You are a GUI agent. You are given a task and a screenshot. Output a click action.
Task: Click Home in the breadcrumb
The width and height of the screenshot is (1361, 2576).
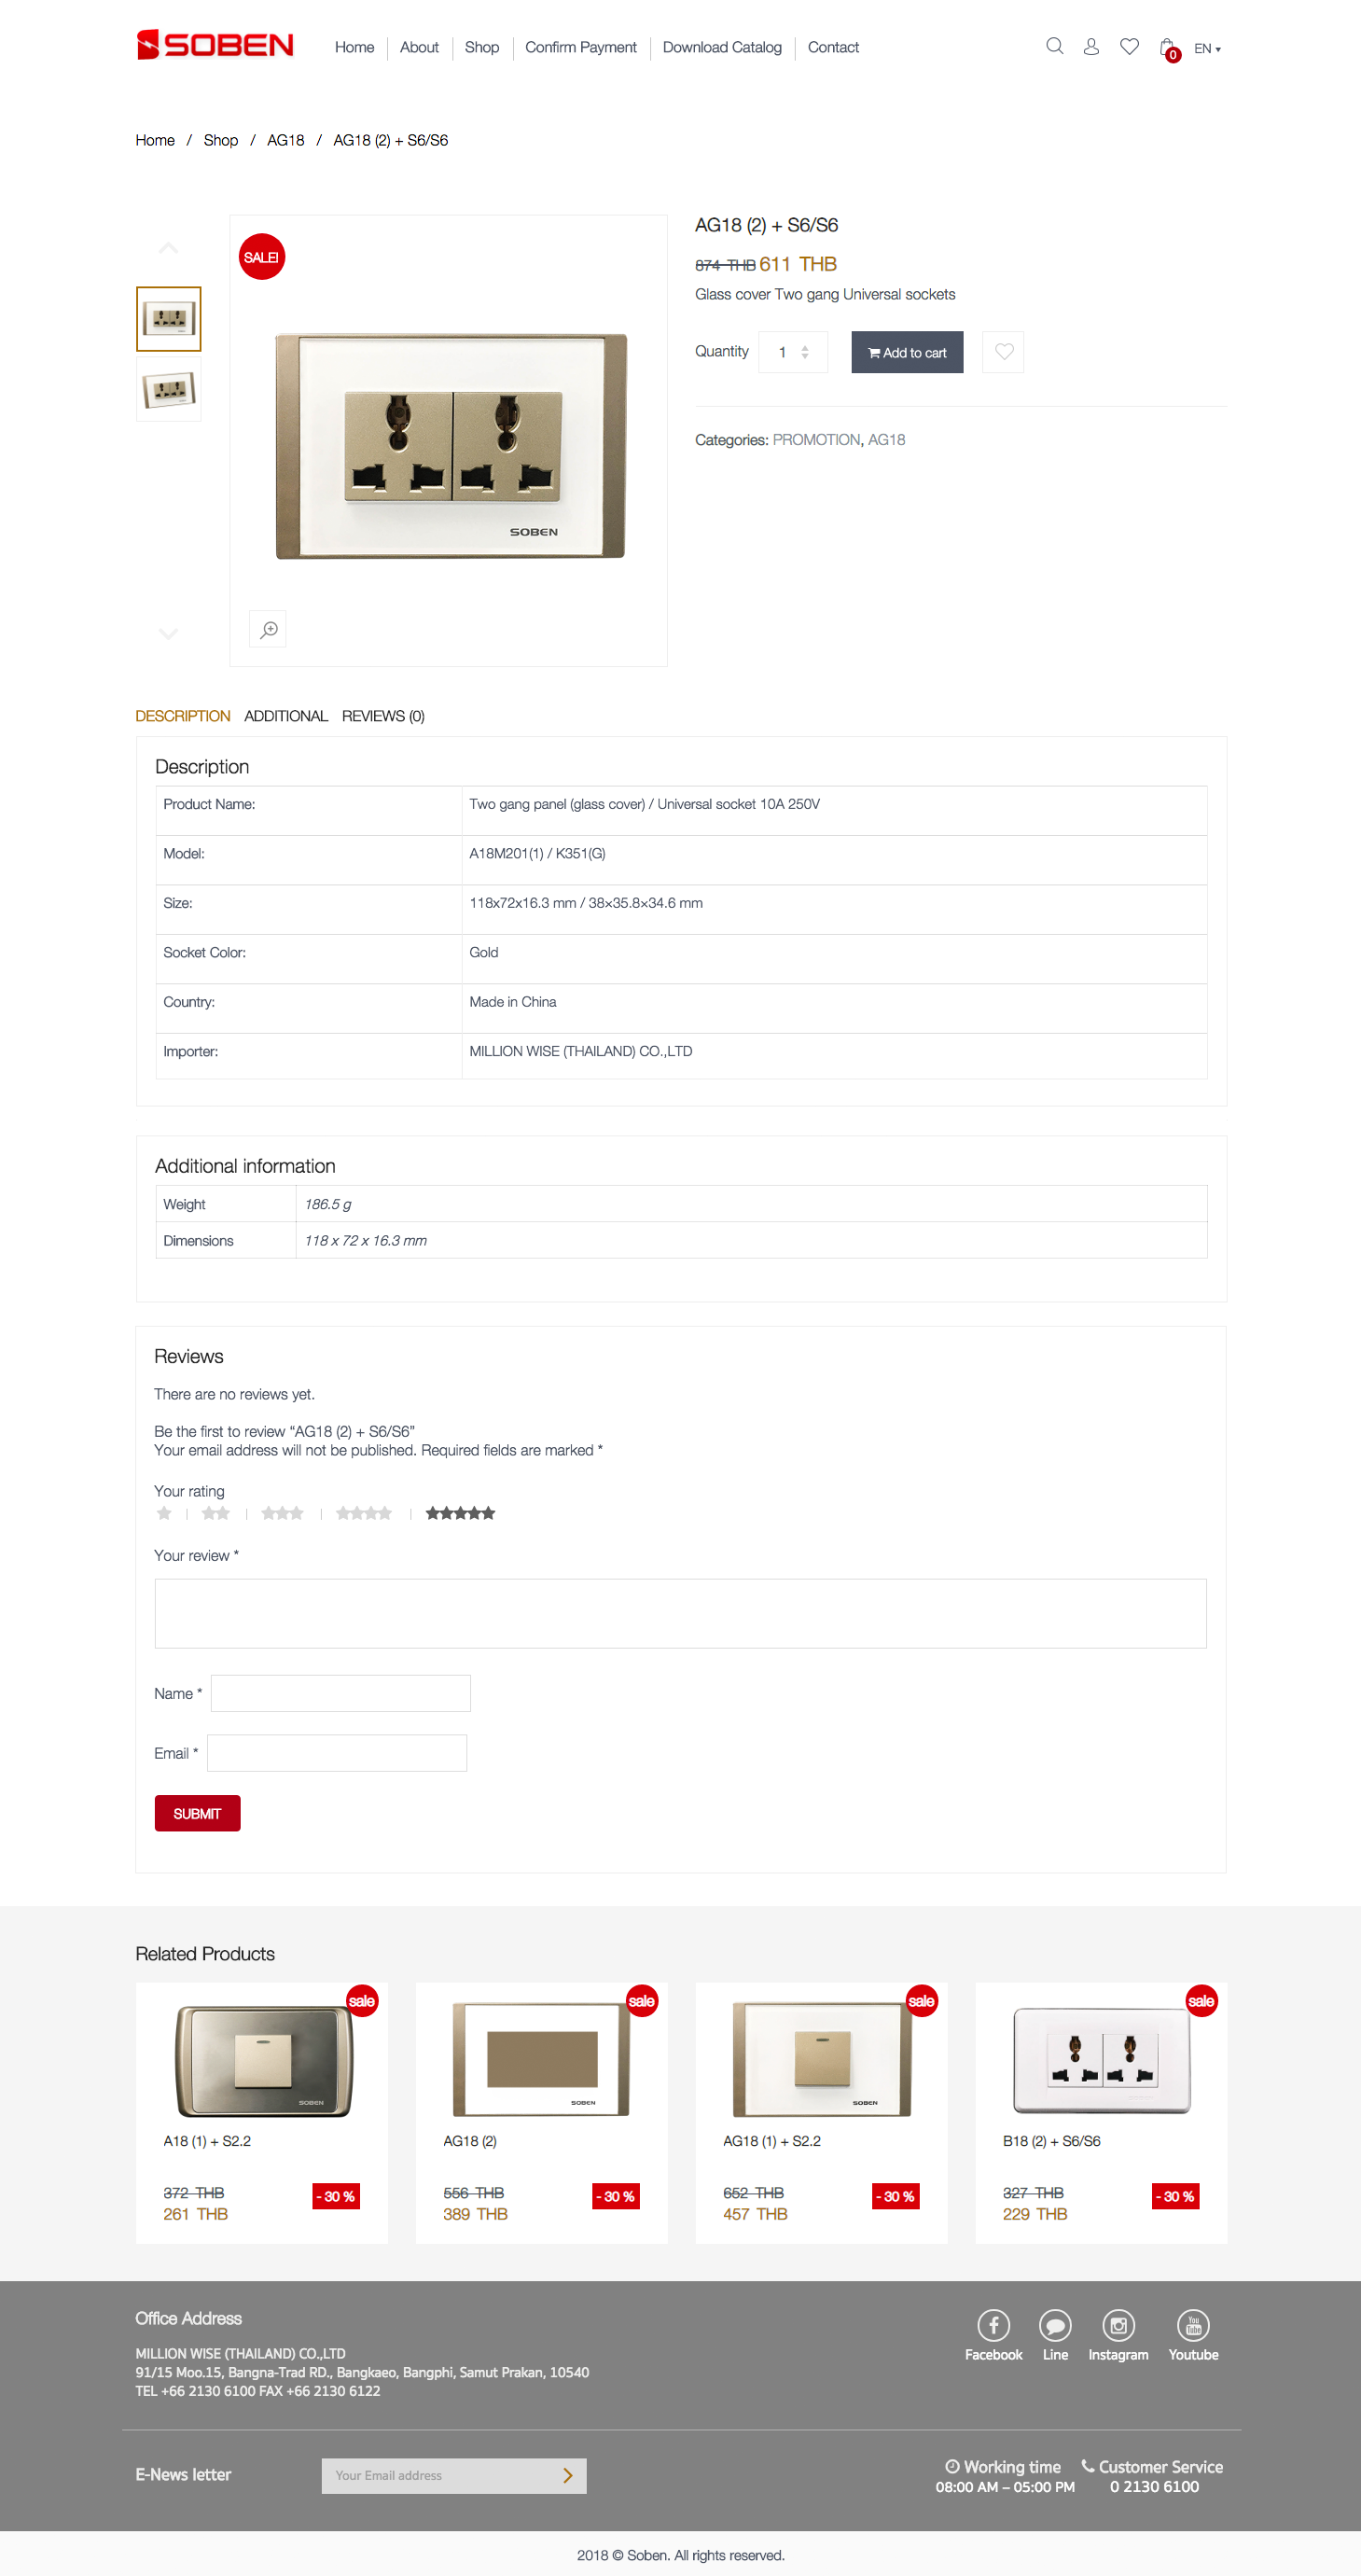tap(155, 140)
